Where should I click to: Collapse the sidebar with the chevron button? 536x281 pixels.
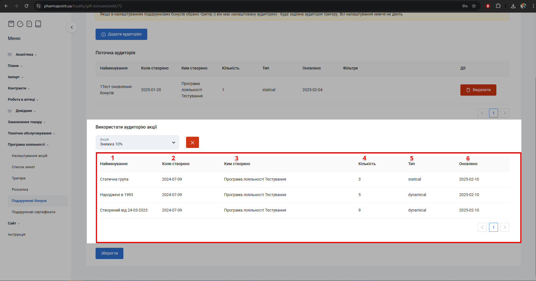72,27
